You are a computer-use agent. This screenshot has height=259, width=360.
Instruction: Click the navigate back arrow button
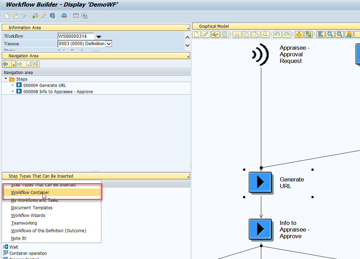tap(6, 64)
